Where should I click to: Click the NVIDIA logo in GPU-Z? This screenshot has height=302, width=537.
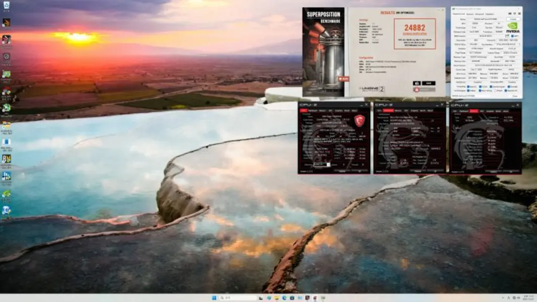pos(512,27)
